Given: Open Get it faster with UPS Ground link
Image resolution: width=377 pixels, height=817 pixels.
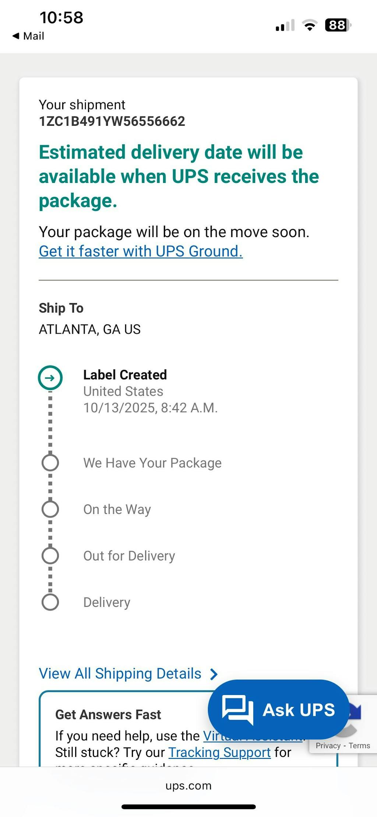Looking at the screenshot, I should click(x=141, y=251).
